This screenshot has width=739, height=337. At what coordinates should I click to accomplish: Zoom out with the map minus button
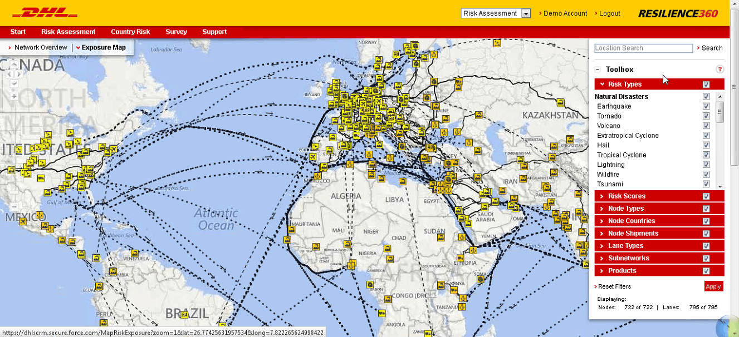click(x=14, y=206)
